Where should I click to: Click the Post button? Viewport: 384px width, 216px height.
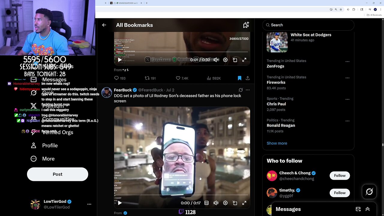58,174
